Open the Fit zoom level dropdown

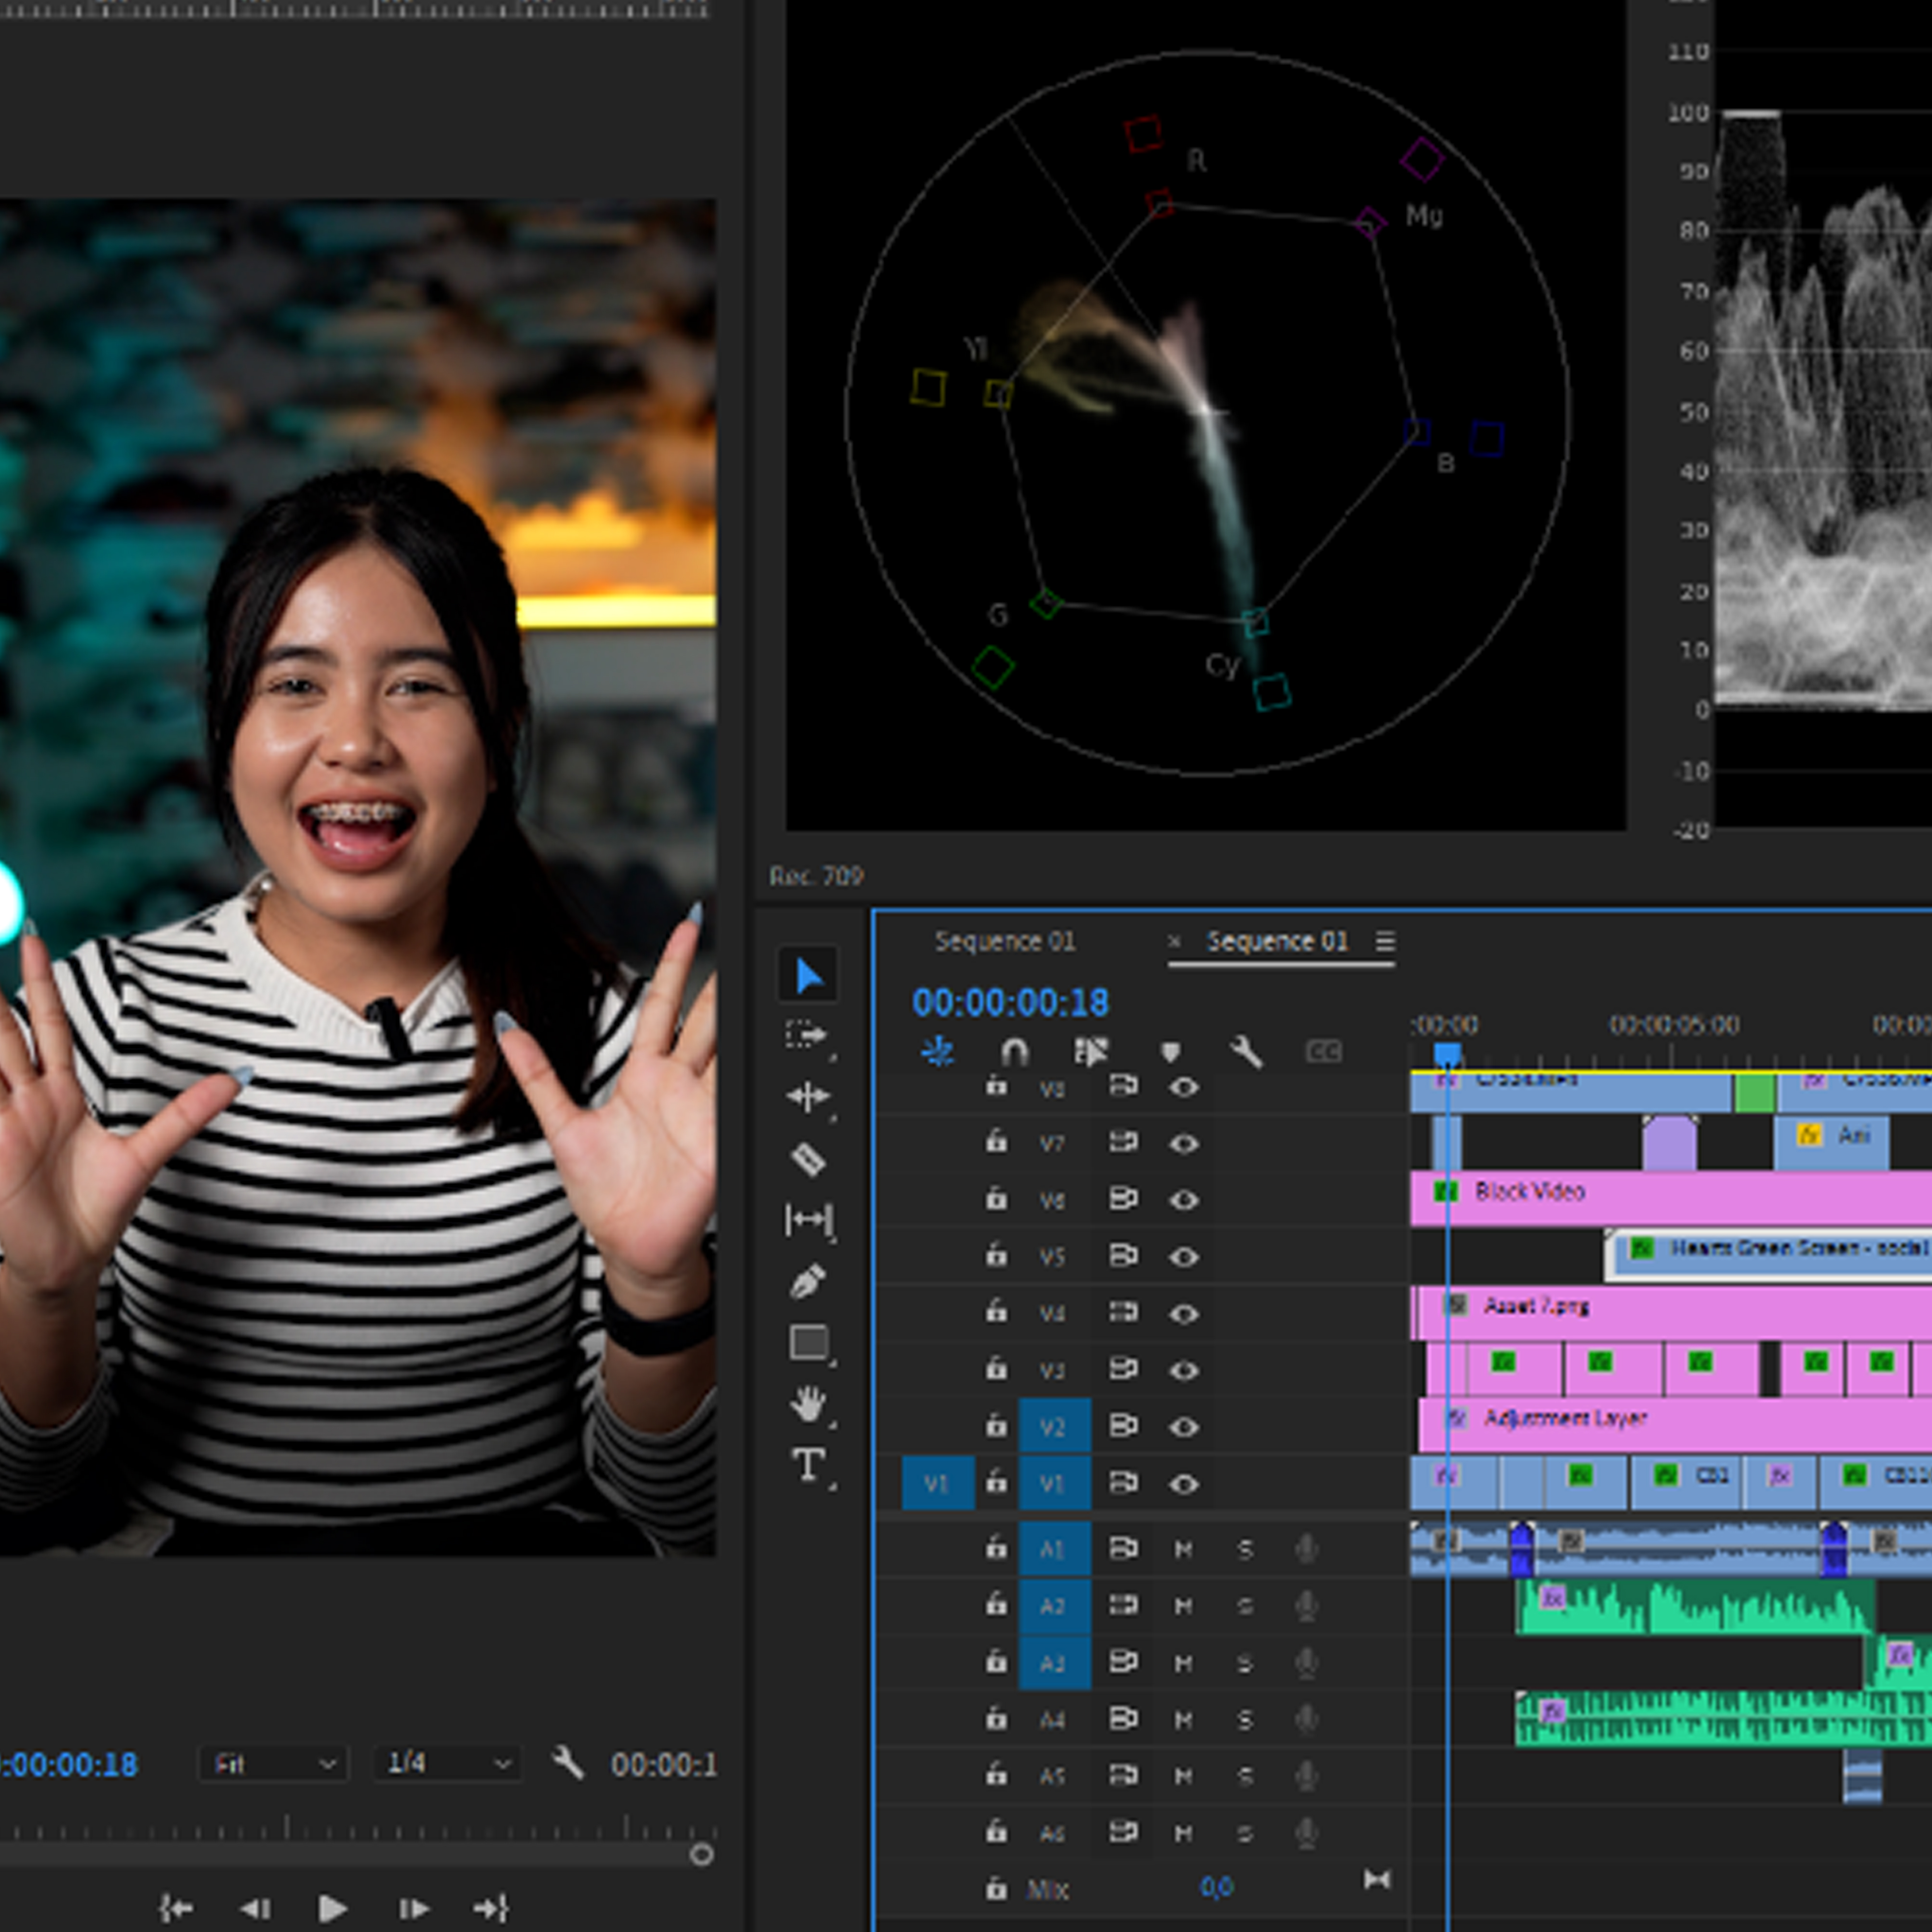(x=274, y=1764)
